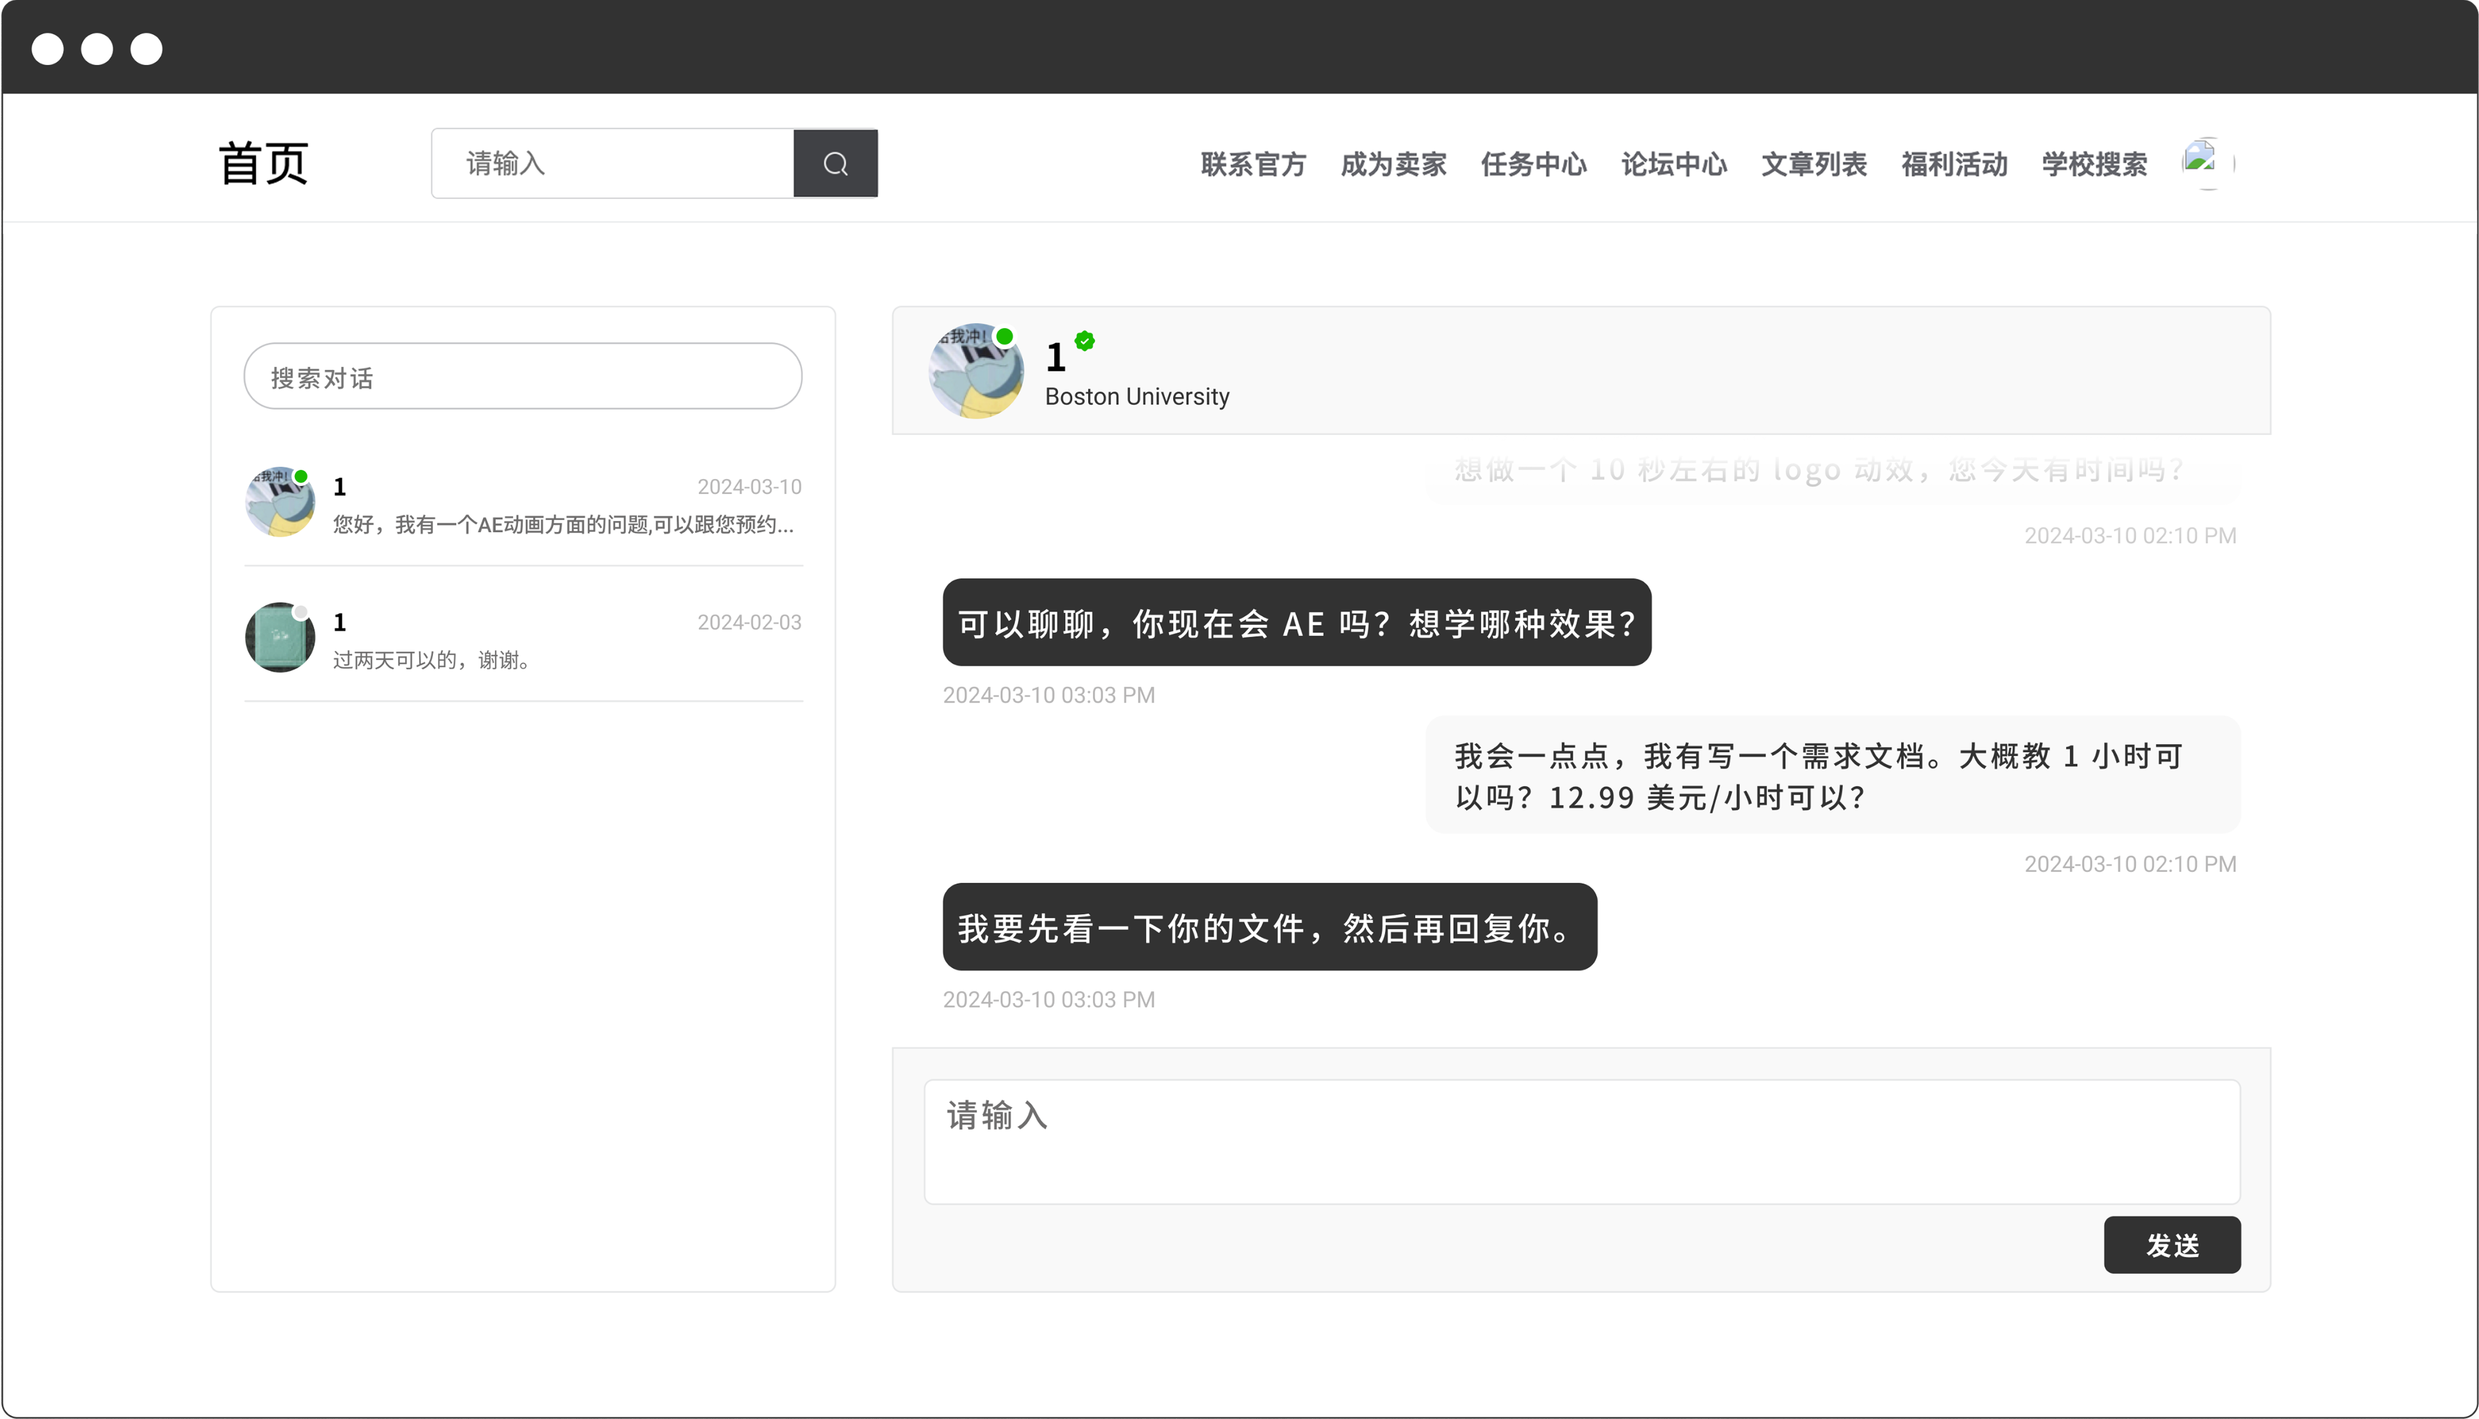Screen dimensions: 2479x1419
Task: Click the date 2024-03-10 in conversation list
Action: click(x=748, y=487)
